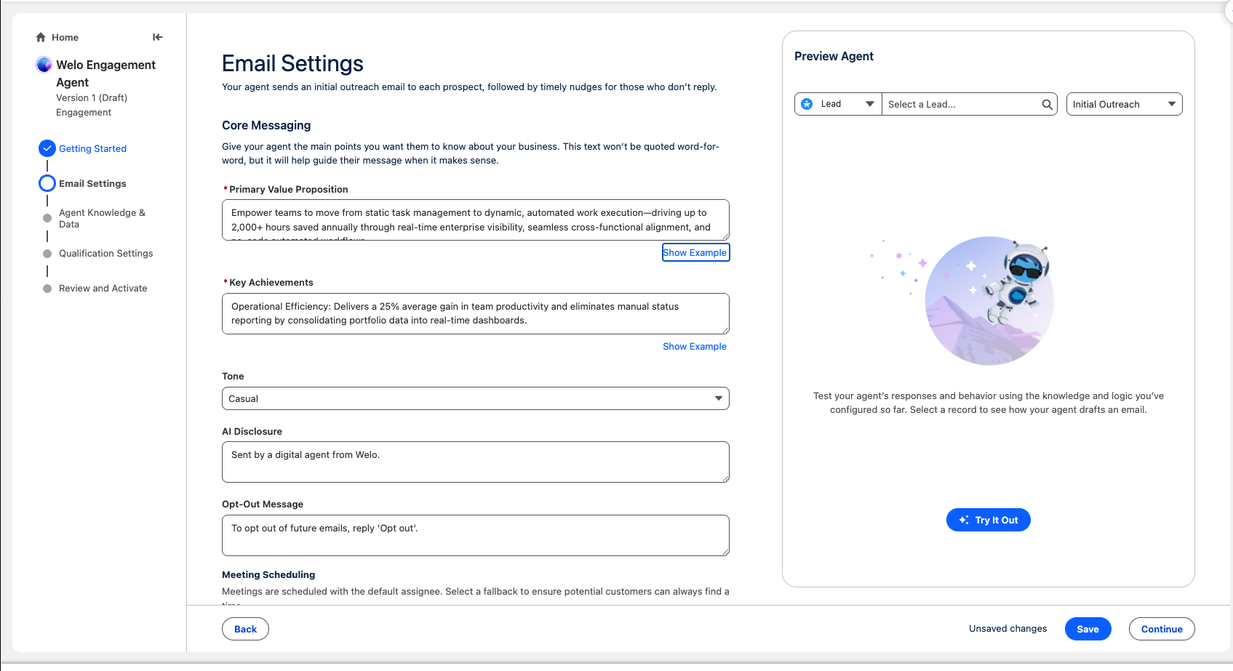Click the Unsaved changes status text
Image resolution: width=1233 pixels, height=671 pixels.
(x=1007, y=629)
